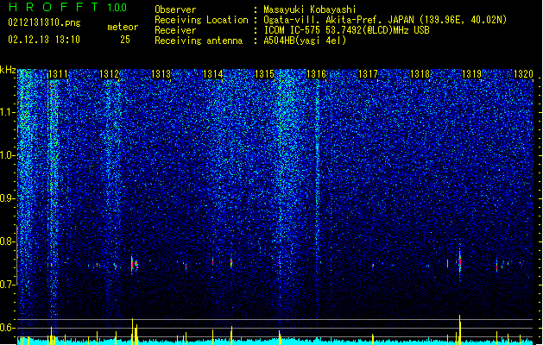The height and width of the screenshot is (345, 543).
Task: Click the 1319 time marker
Action: [x=471, y=74]
